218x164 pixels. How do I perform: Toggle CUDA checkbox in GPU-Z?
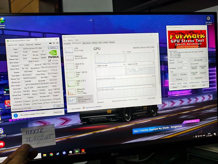click(33, 101)
